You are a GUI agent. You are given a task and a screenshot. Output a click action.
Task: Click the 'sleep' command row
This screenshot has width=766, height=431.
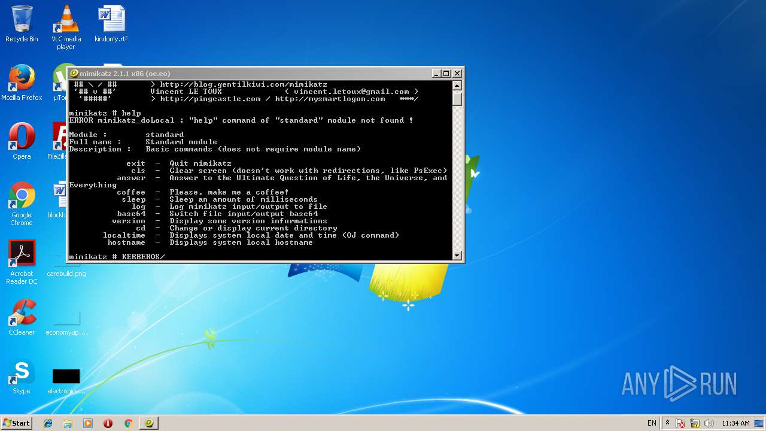[x=220, y=199]
